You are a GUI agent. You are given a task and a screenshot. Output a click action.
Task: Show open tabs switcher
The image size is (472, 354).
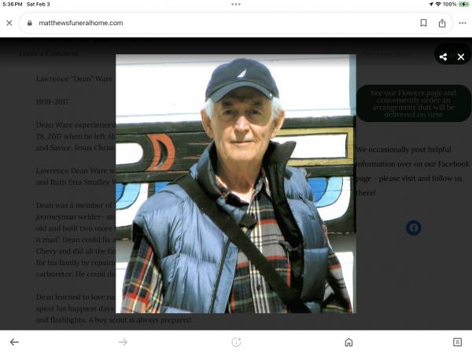coord(457,342)
